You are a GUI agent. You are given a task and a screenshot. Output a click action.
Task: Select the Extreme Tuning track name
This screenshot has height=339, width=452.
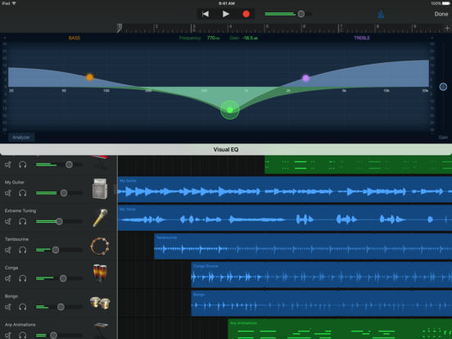(20, 210)
